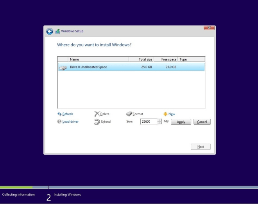Click the Size input field showing 25600
Image resolution: width=258 pixels, height=204 pixels.
tap(149, 122)
